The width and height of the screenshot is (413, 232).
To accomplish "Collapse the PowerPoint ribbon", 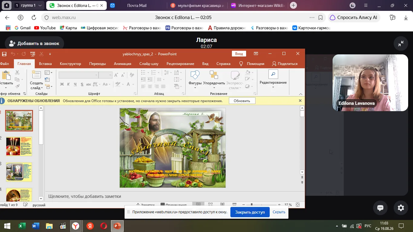I will click(301, 94).
